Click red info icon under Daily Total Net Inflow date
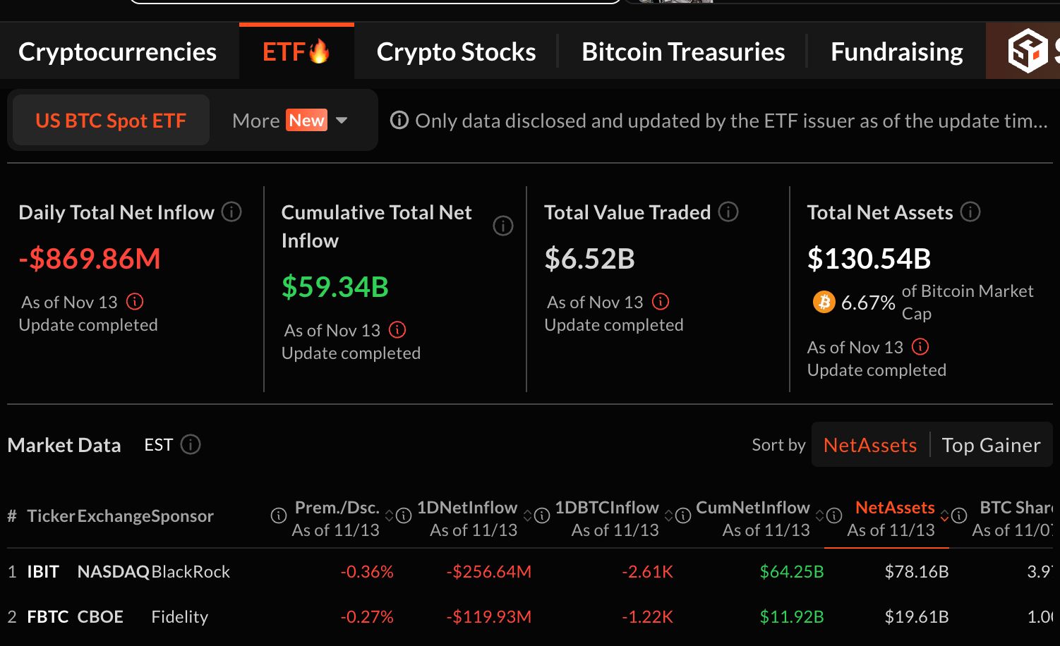This screenshot has width=1060, height=646. [135, 302]
